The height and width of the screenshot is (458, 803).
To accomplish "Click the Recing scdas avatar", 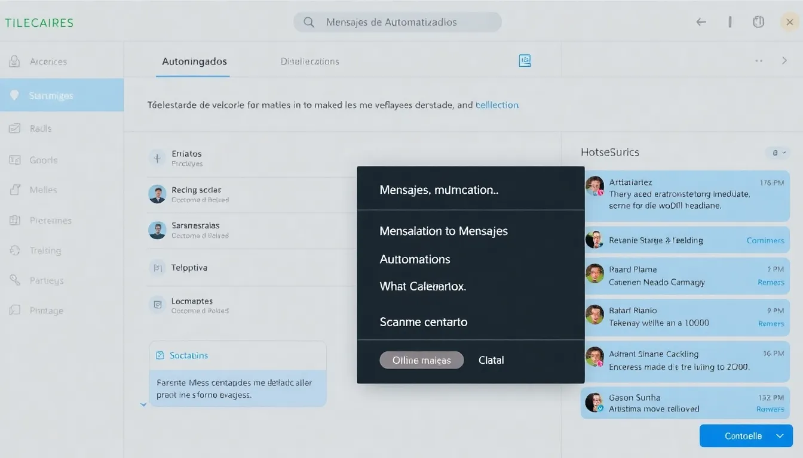I will click(157, 194).
